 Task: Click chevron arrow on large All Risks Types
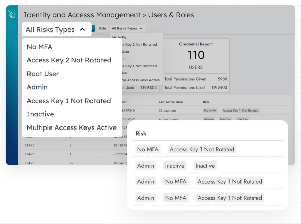[82, 29]
